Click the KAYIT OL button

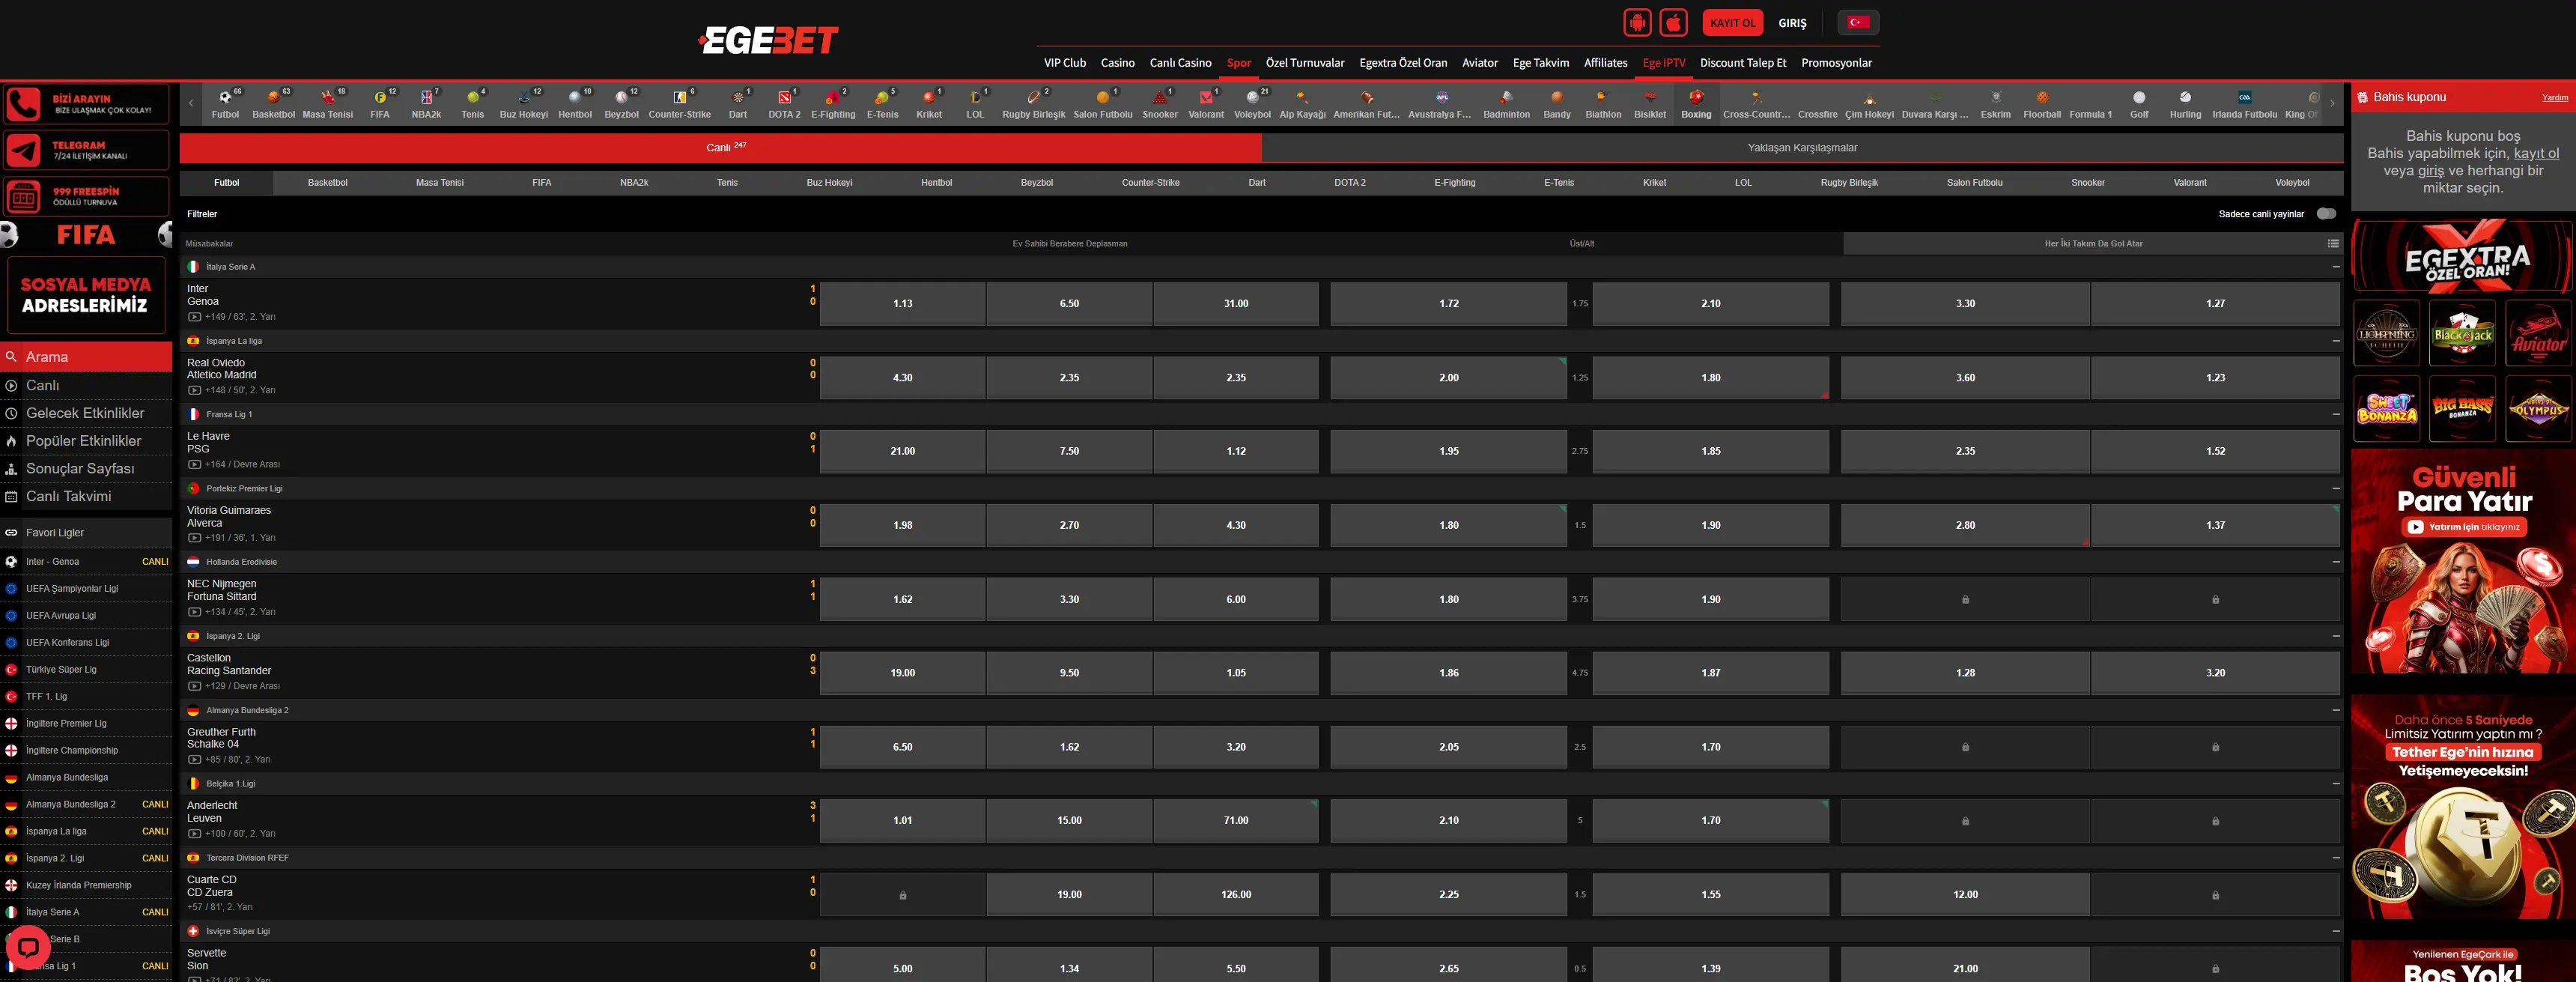pyautogui.click(x=1732, y=22)
